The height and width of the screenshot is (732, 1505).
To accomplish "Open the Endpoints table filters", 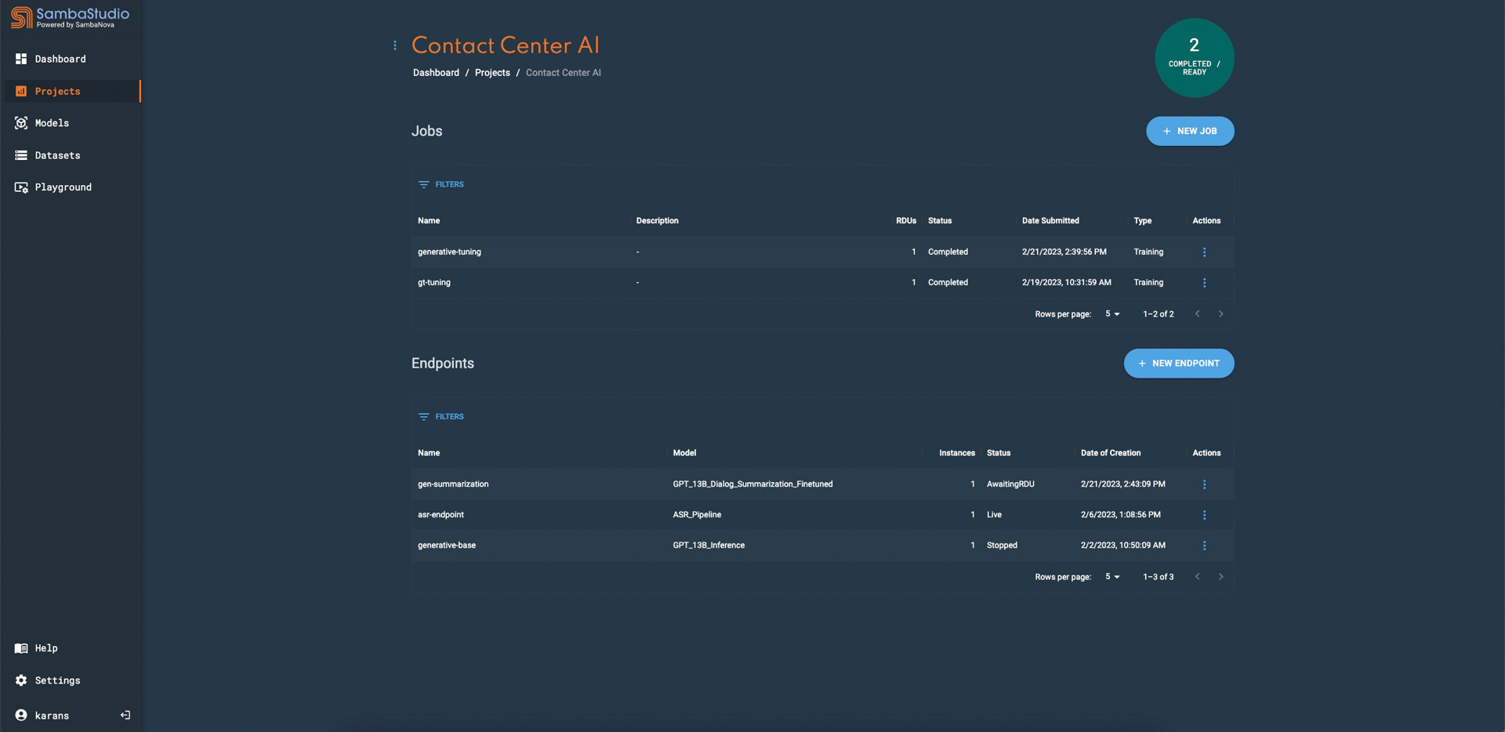I will (441, 417).
